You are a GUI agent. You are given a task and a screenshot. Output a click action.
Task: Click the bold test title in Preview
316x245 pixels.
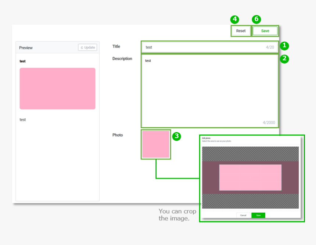(23, 61)
